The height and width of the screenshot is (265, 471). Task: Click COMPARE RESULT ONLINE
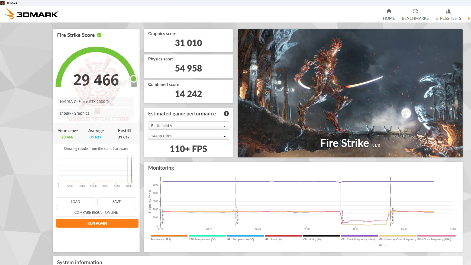96,212
